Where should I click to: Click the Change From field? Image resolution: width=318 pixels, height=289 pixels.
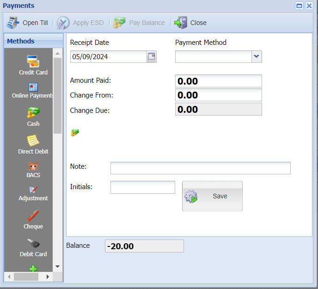(x=219, y=95)
